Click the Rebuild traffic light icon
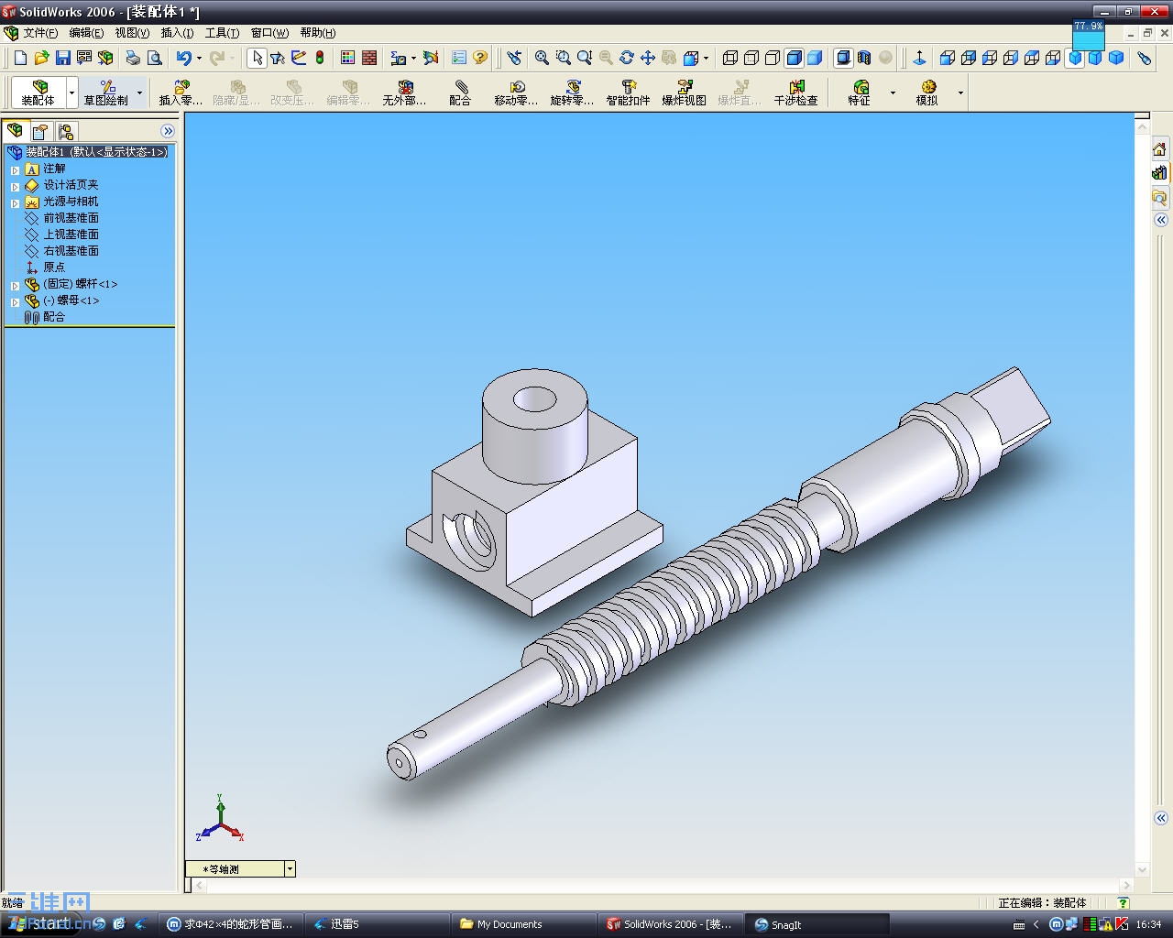The width and height of the screenshot is (1173, 938). (x=320, y=58)
